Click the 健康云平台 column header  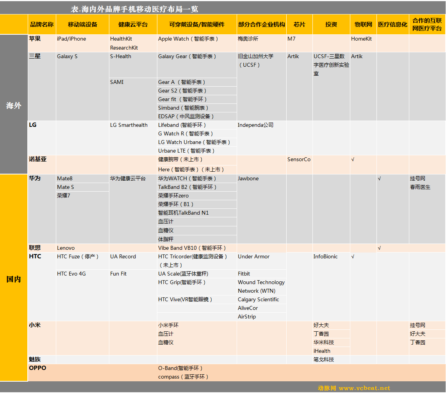tap(133, 25)
